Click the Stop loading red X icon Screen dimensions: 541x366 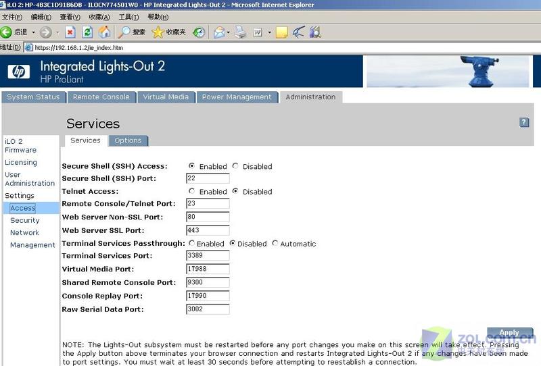pos(70,32)
